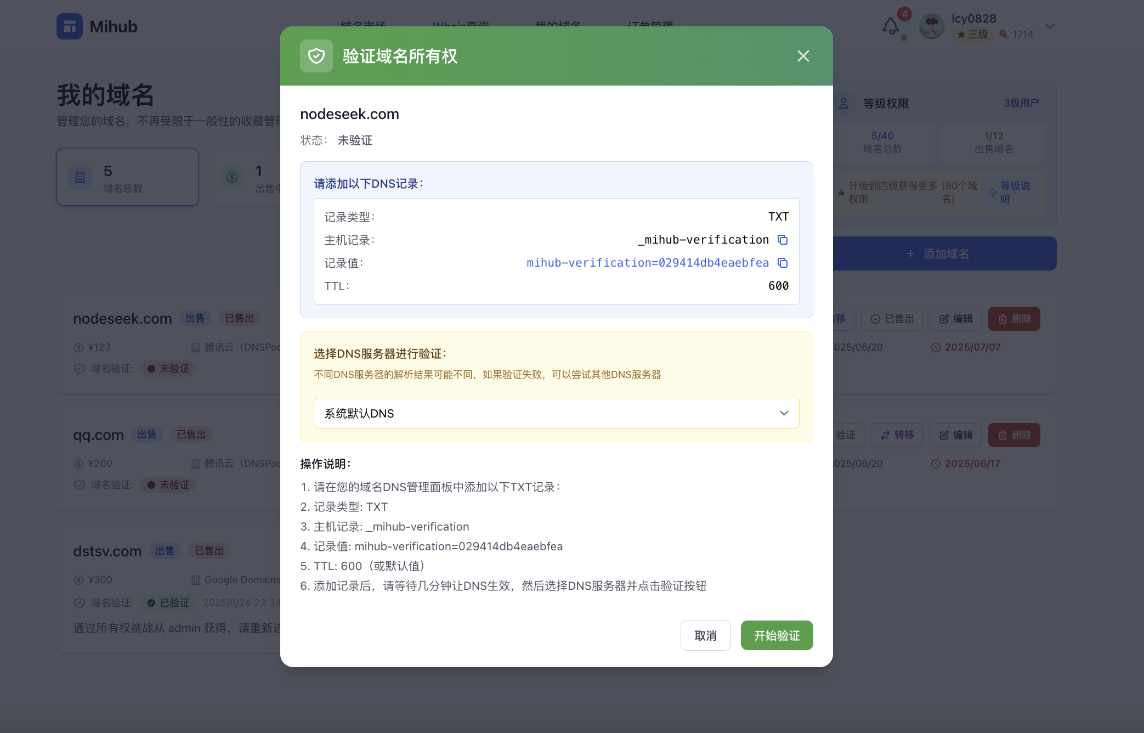This screenshot has height=733, width=1144.
Task: Open the system default DNS dropdown
Action: tap(556, 413)
